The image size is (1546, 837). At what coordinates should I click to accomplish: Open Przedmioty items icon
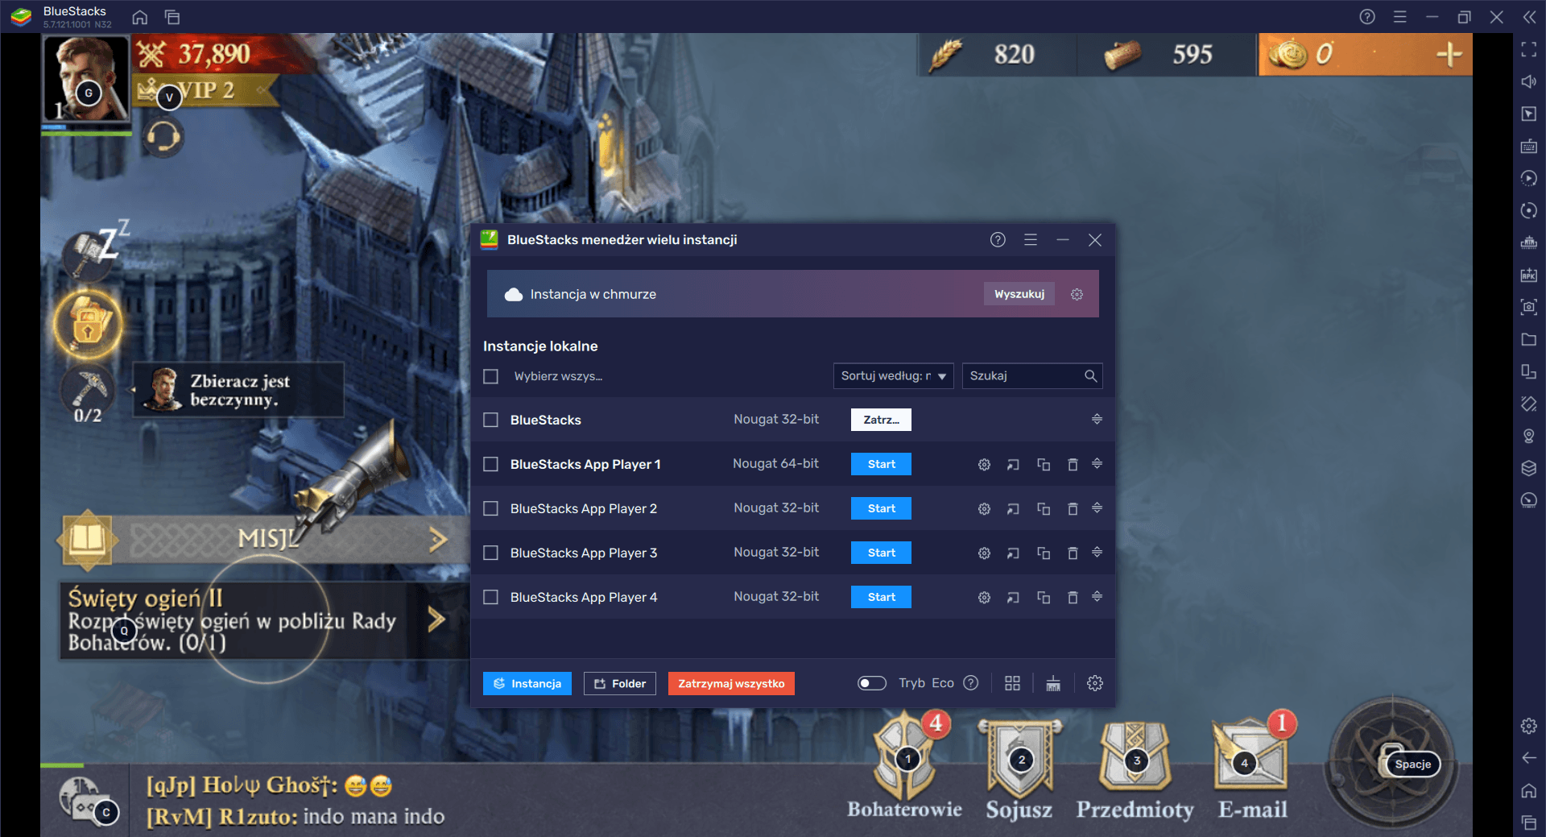click(1135, 769)
